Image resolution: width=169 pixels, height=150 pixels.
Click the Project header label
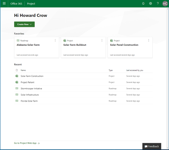[31, 4]
